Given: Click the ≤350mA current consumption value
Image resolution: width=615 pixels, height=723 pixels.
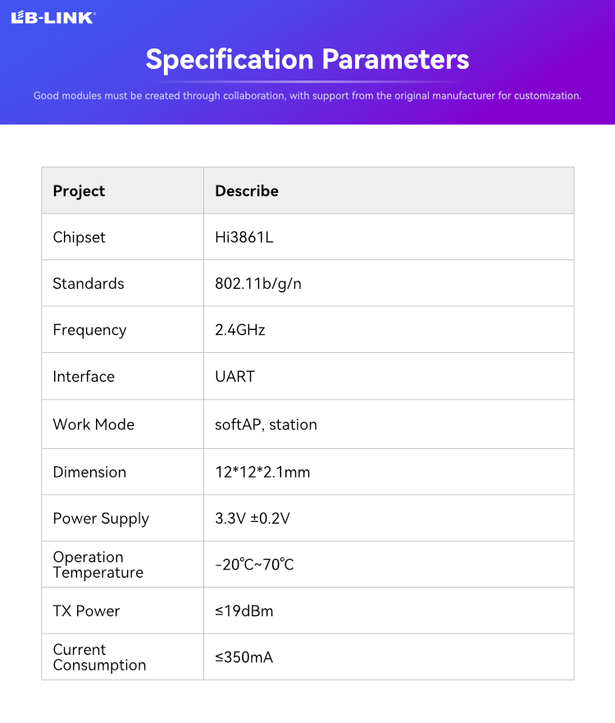Looking at the screenshot, I should [244, 657].
